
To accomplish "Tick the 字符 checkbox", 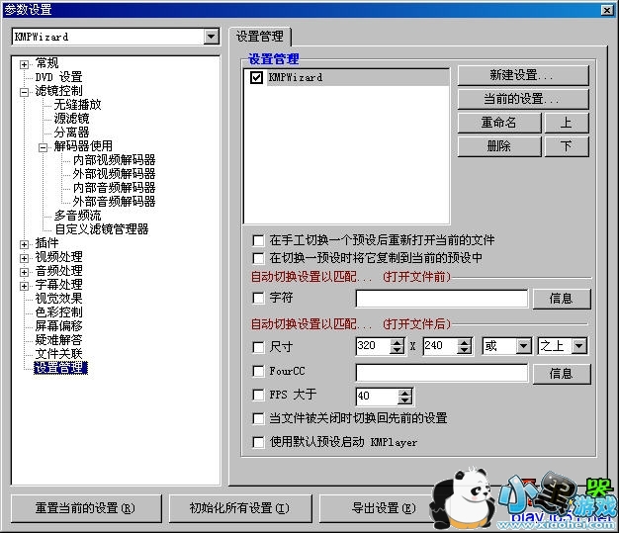I will 258,298.
